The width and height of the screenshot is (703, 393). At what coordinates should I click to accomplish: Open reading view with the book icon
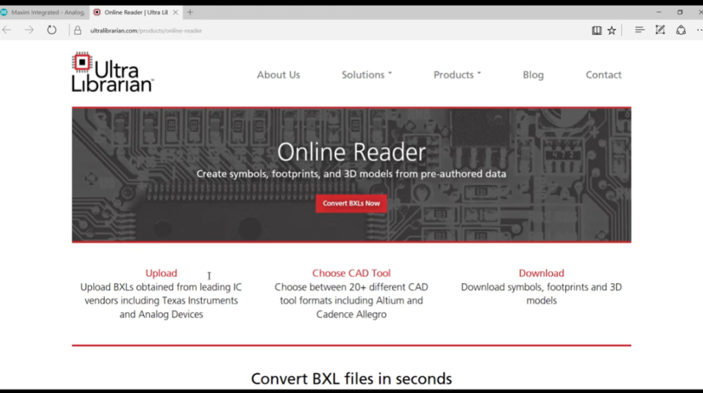click(x=597, y=30)
